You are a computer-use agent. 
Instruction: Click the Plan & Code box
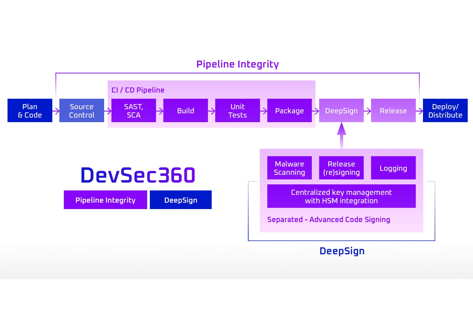tap(30, 110)
